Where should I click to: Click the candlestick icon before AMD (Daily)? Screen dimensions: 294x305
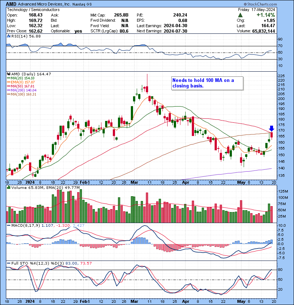pos(8,74)
